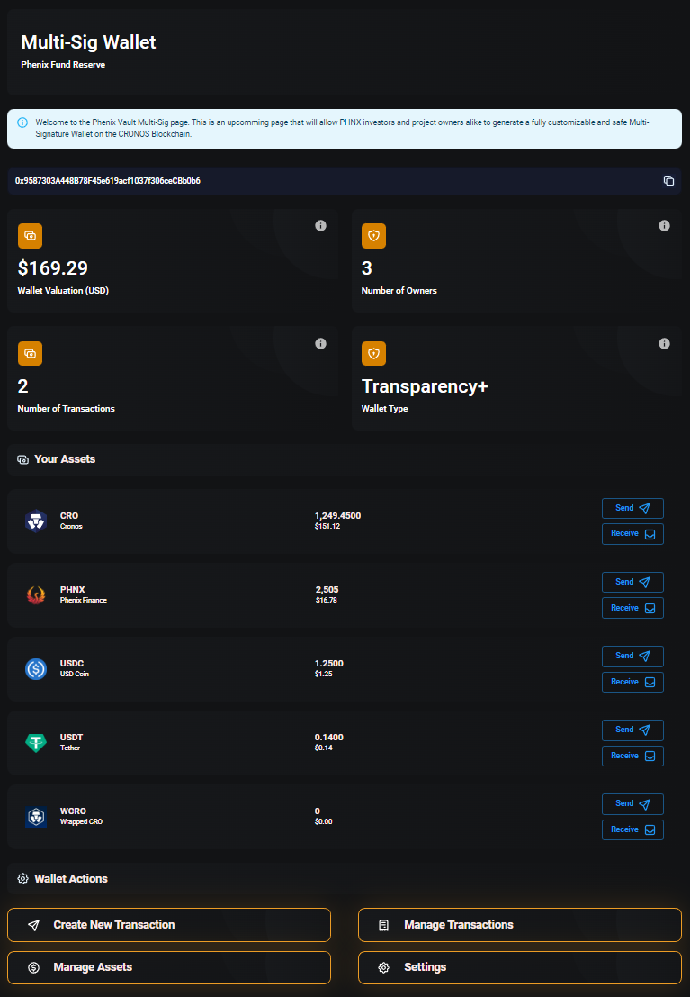Click the orange shield icon above Number of Owners
Viewport: 690px width, 997px height.
coord(373,236)
